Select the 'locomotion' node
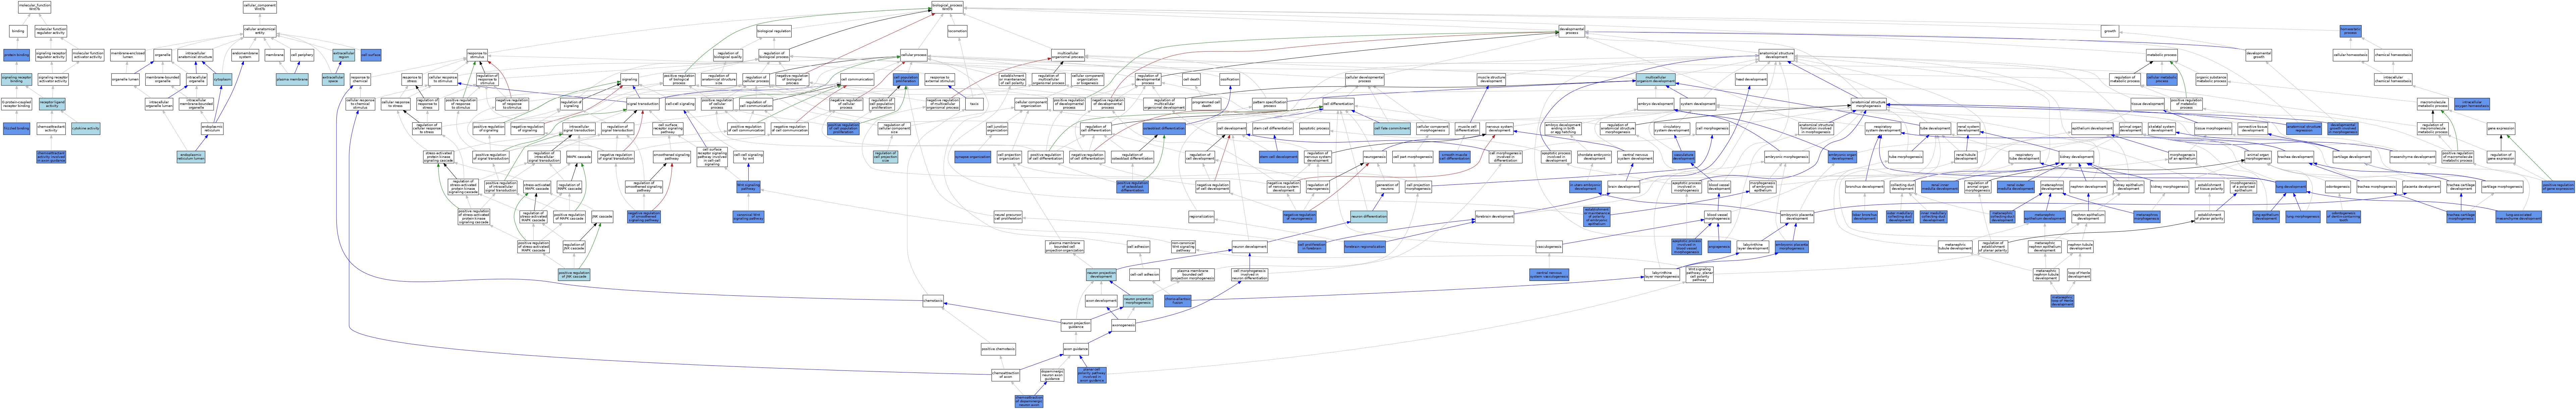 click(957, 31)
